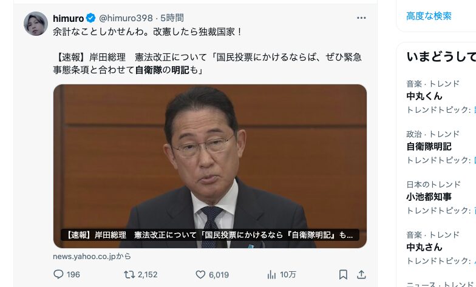This screenshot has width=476, height=287.
Task: Bookmark this tweet
Action: 343,274
